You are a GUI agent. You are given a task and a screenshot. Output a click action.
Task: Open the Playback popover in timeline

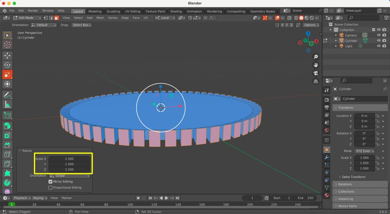click(x=22, y=198)
